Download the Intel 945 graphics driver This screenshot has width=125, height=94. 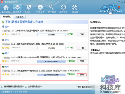click(x=82, y=34)
